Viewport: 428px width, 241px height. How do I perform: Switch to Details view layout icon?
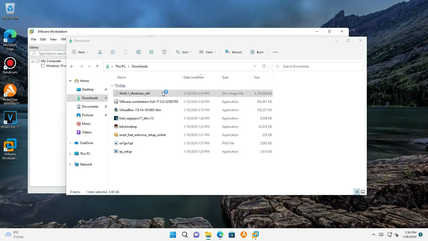357,192
